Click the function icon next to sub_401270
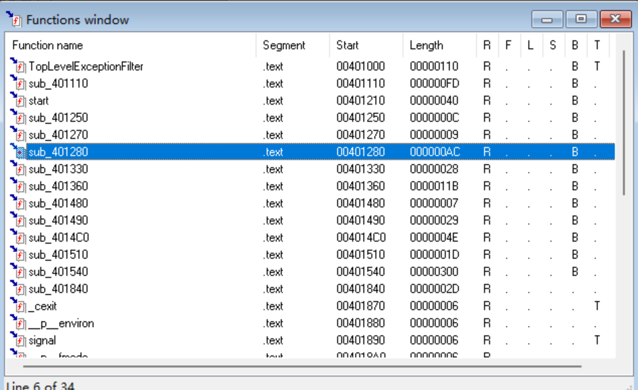 point(17,134)
